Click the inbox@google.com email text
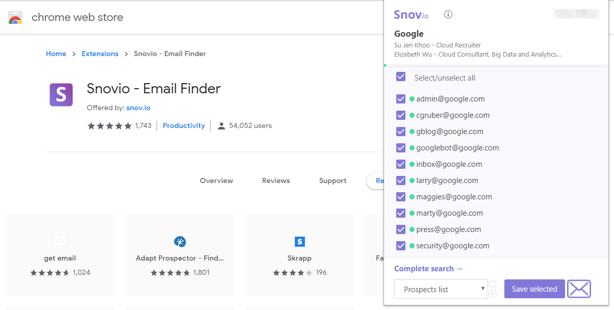614x310 pixels. (x=449, y=164)
